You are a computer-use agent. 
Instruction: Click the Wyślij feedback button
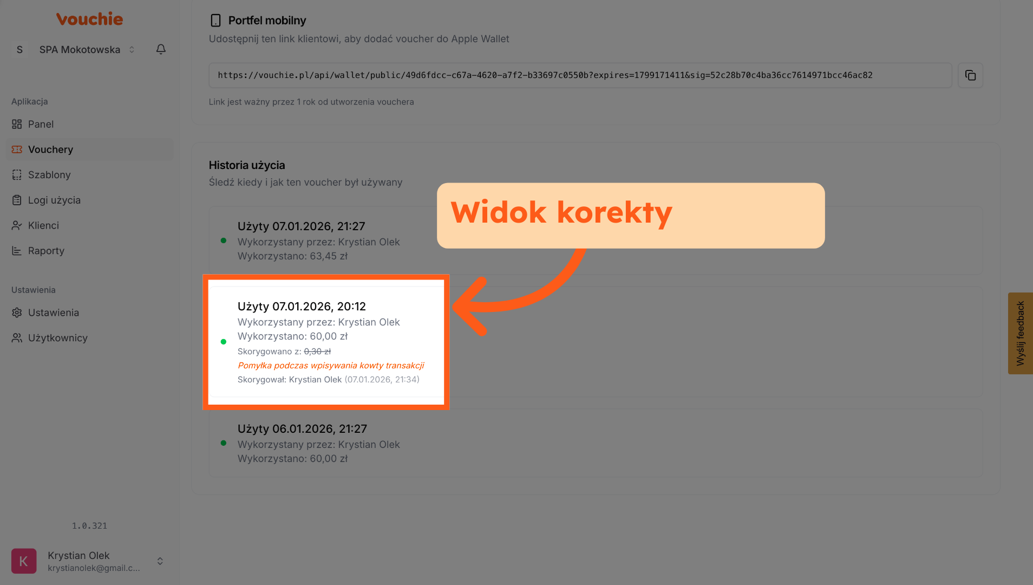pos(1020,333)
